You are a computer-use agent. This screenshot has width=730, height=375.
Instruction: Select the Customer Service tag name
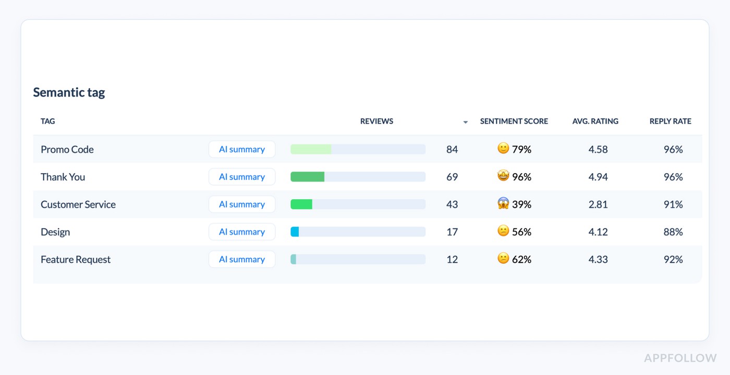click(x=78, y=204)
